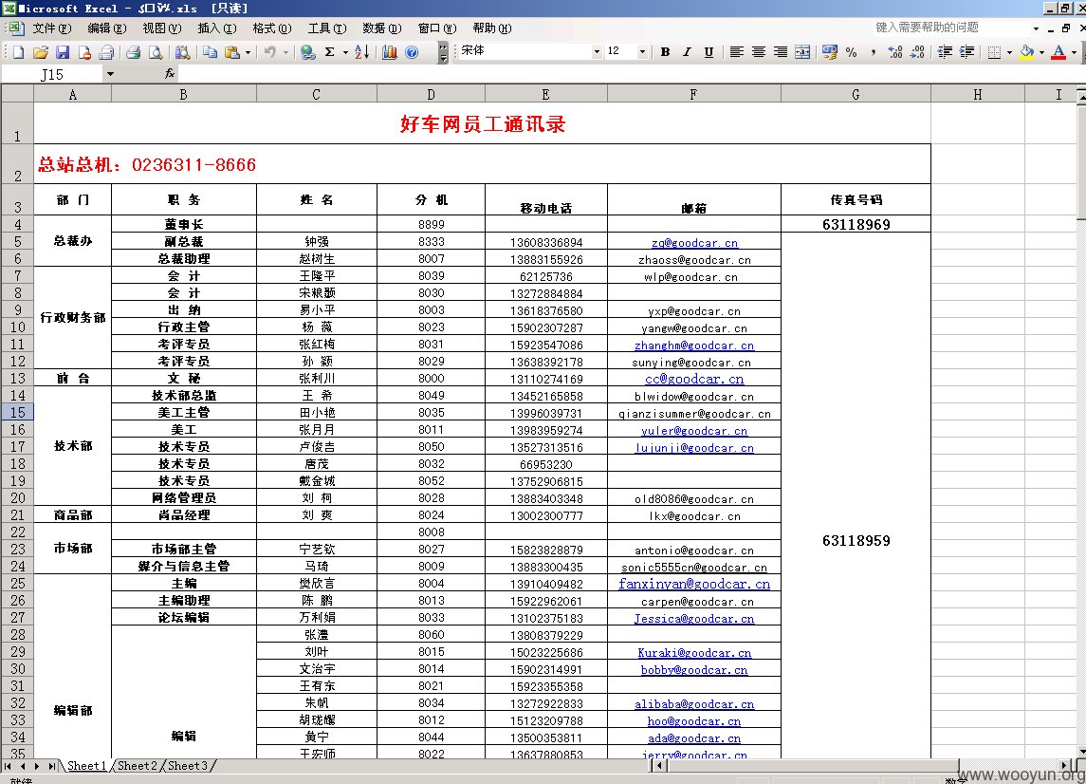Viewport: 1086px width, 784px height.
Task: Click the Borders button in the toolbar
Action: pos(995,52)
